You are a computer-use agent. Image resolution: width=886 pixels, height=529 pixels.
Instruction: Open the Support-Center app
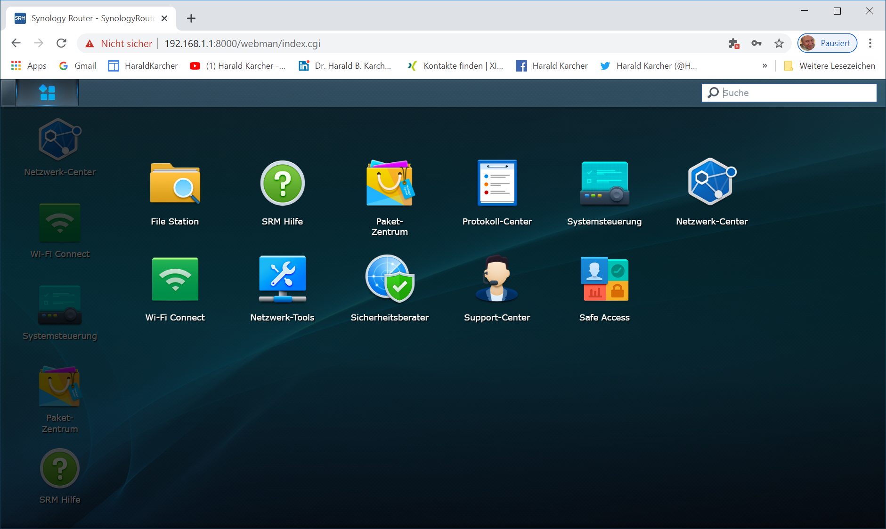click(x=497, y=280)
